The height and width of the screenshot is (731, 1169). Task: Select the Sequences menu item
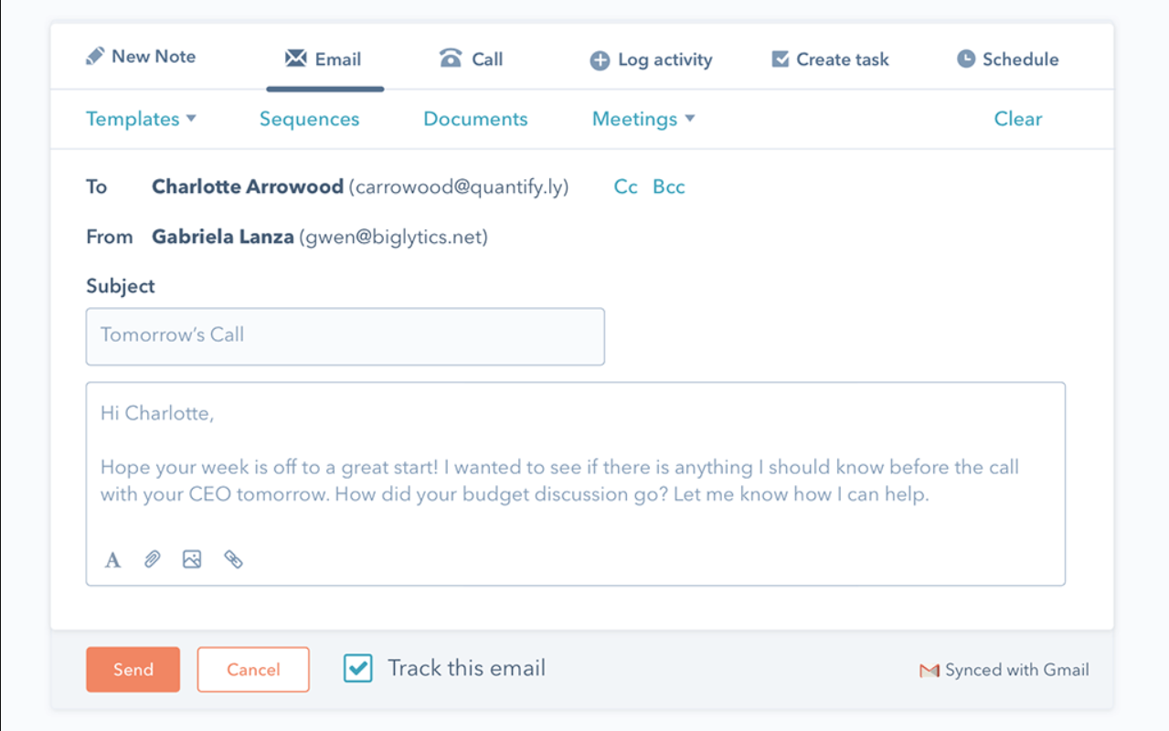point(309,119)
